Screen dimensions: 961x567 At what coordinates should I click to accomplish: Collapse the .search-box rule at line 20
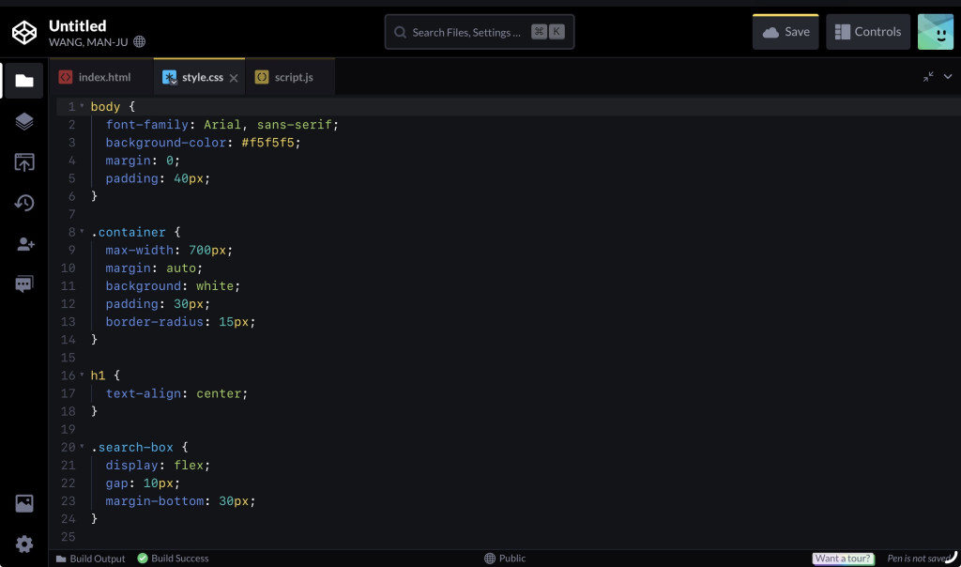tap(82, 447)
